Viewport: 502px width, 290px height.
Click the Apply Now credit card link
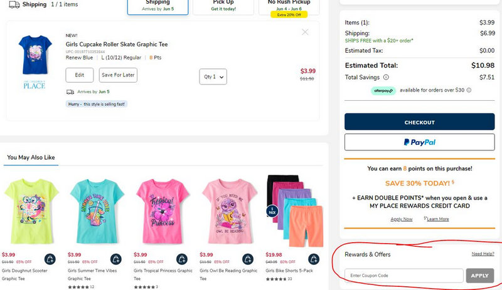pyautogui.click(x=402, y=219)
